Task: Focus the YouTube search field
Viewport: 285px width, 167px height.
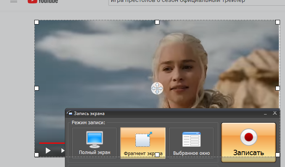Action: (196, 3)
